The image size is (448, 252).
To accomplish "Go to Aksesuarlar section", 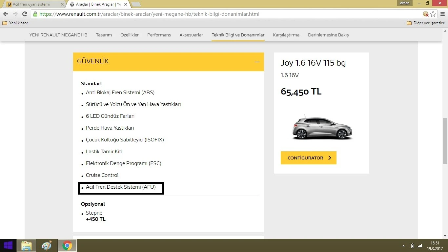I will 191,35.
